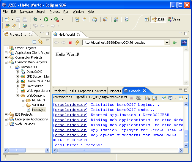192x162 pixels.
Task: Toggle Link with Editor in Project Explorer
Action: click(41, 42)
